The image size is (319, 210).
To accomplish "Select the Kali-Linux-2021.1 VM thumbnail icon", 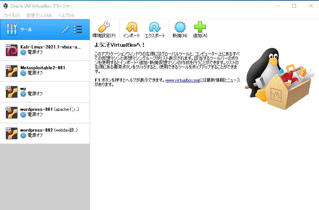I will click(11, 50).
